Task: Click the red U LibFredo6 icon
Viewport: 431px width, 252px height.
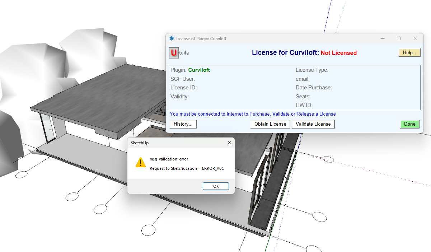Action: pyautogui.click(x=174, y=53)
